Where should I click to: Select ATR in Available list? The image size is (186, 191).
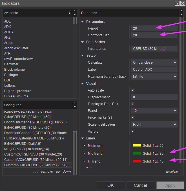(x=7, y=54)
